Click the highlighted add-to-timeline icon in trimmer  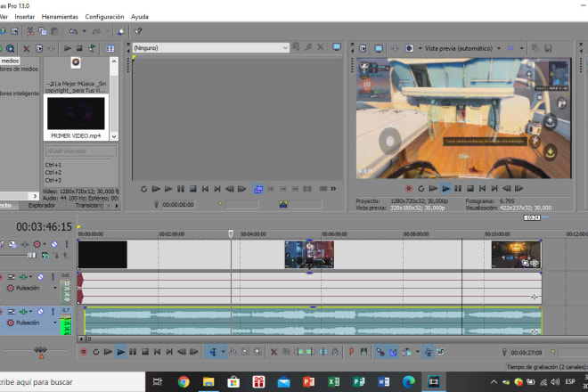(x=258, y=189)
